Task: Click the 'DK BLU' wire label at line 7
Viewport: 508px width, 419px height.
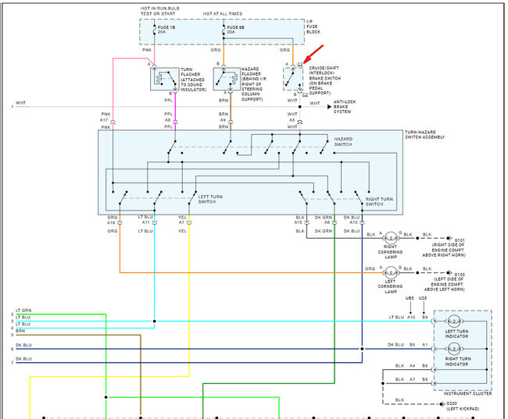Action: coord(23,359)
